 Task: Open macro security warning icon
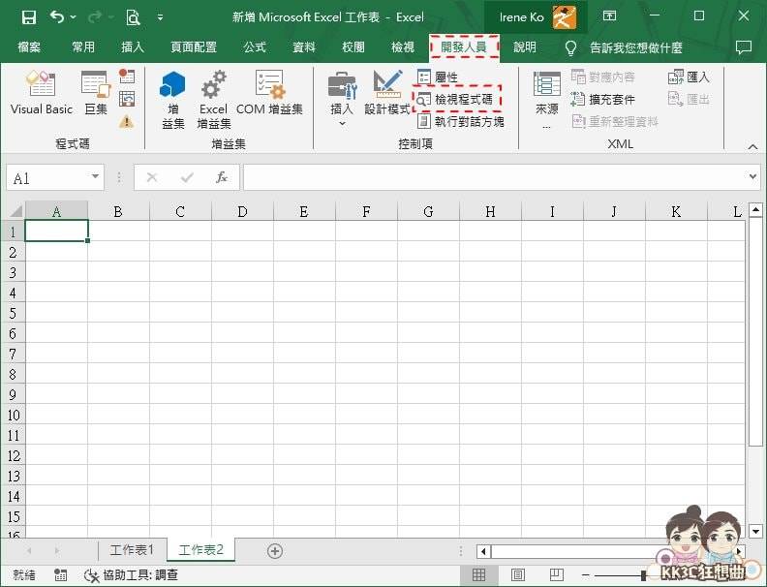pyautogui.click(x=127, y=121)
